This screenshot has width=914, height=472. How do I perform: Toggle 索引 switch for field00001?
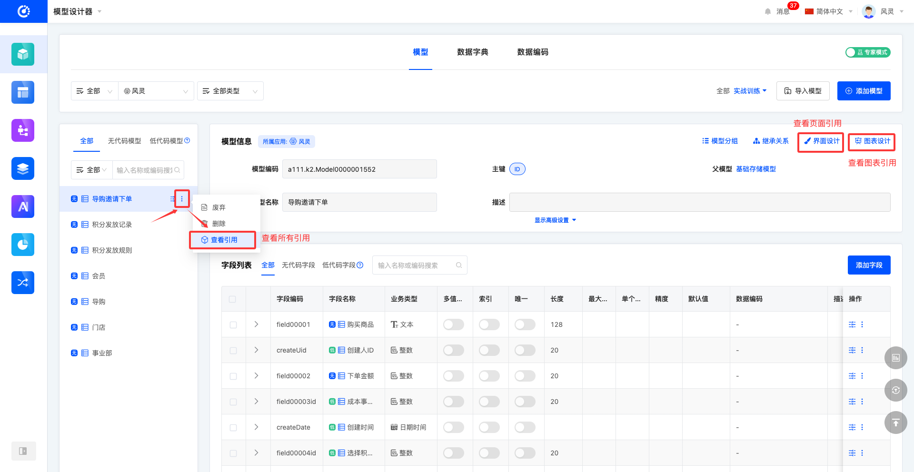click(489, 324)
